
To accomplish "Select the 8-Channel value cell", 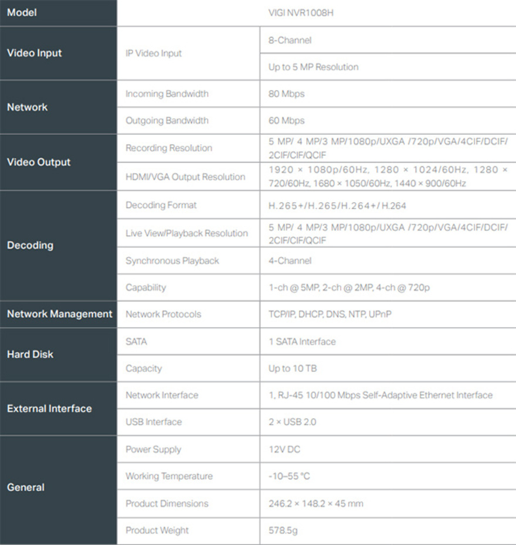I will coord(388,40).
